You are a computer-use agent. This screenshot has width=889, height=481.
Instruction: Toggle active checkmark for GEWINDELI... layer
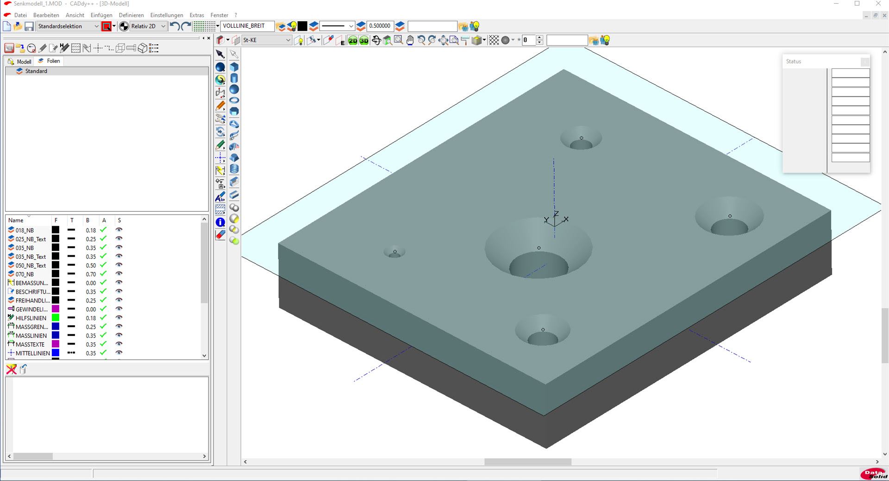pyautogui.click(x=103, y=309)
